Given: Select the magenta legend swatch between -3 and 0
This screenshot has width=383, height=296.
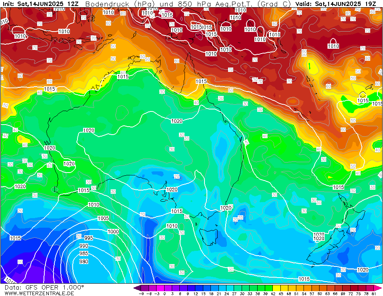Looking at the screenshot, I should tap(161, 288).
